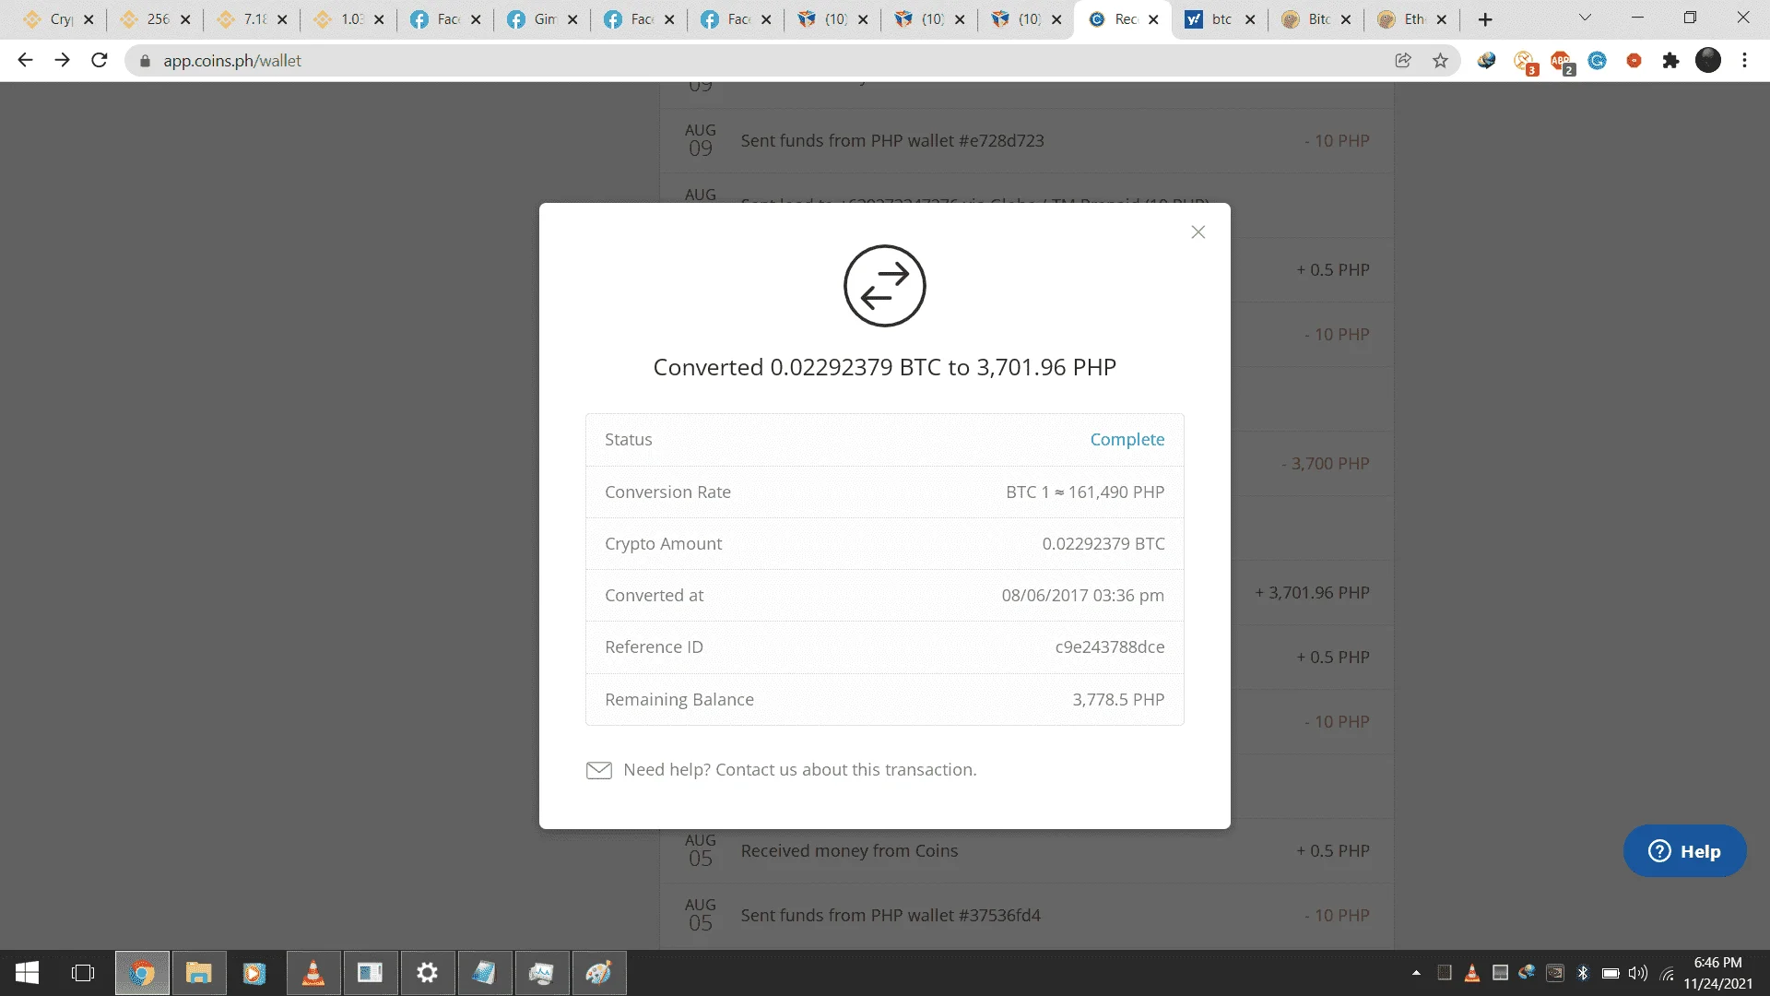The width and height of the screenshot is (1770, 996).
Task: Open 'Sent funds from PHP wallet #37536fd4' transaction
Action: click(1027, 916)
